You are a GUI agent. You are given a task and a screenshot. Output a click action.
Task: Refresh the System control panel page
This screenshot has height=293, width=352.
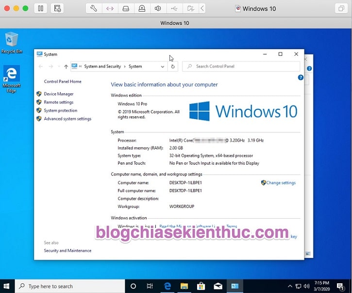(173, 67)
